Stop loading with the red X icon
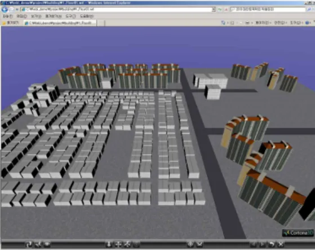Viewport: 315px width, 250px height. pos(226,9)
